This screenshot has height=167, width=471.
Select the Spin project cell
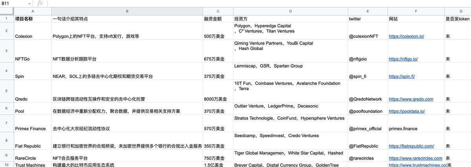click(32, 71)
